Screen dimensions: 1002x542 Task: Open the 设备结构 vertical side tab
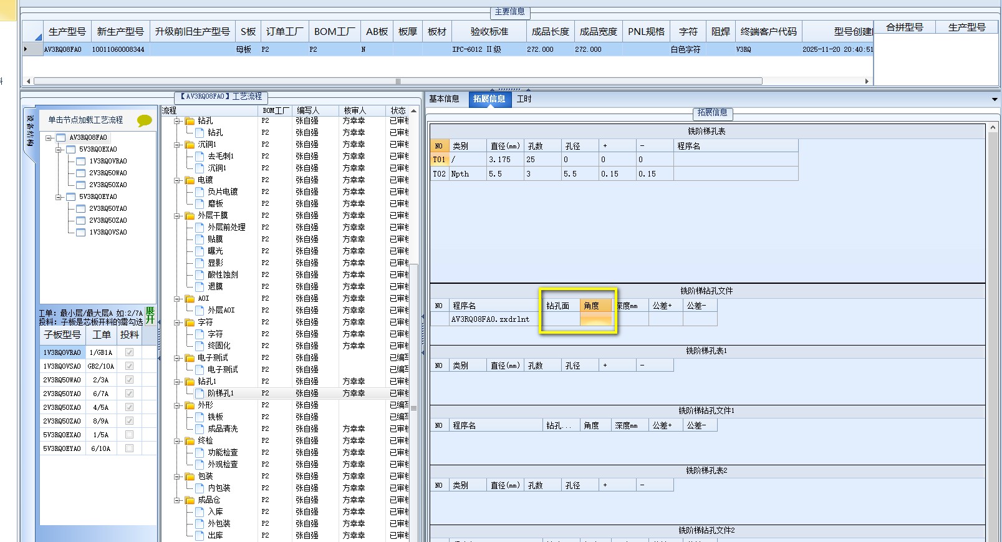(x=29, y=132)
